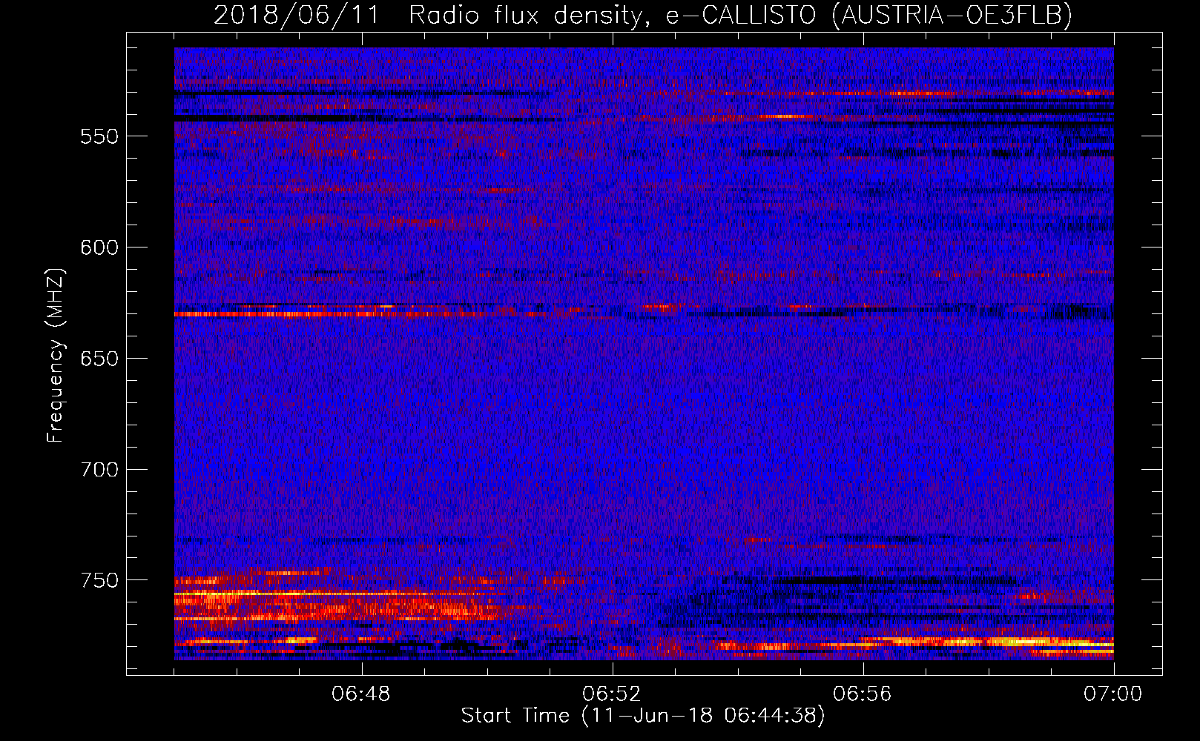Click the 06:48 time tick label

(361, 694)
